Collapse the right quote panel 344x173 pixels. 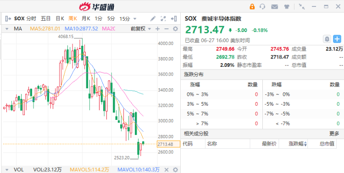point(174,19)
